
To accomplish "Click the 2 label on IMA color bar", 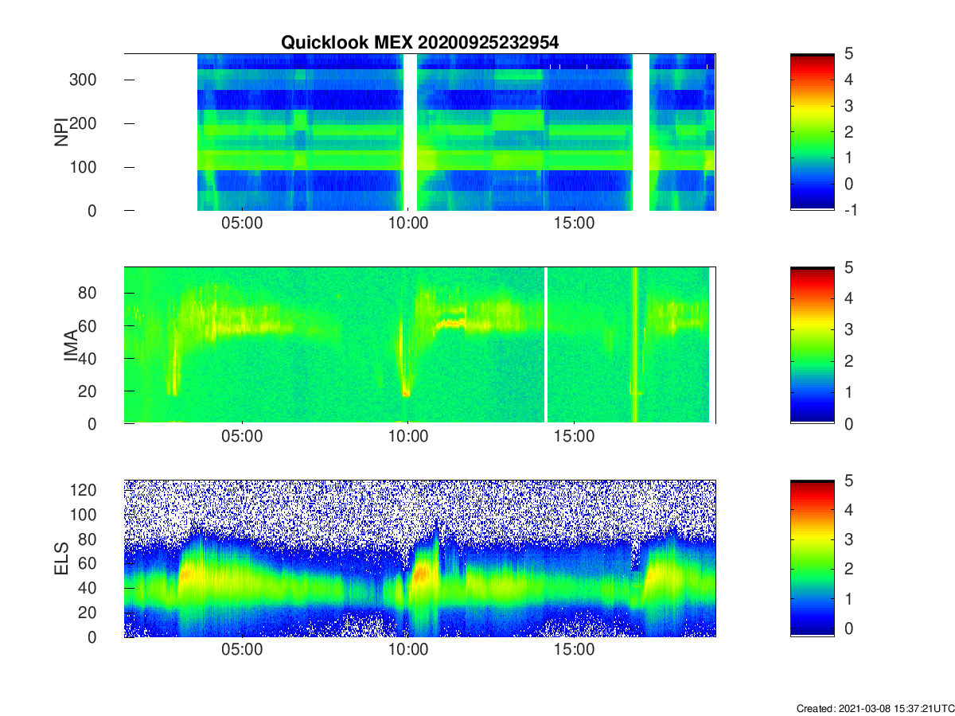I will [848, 361].
